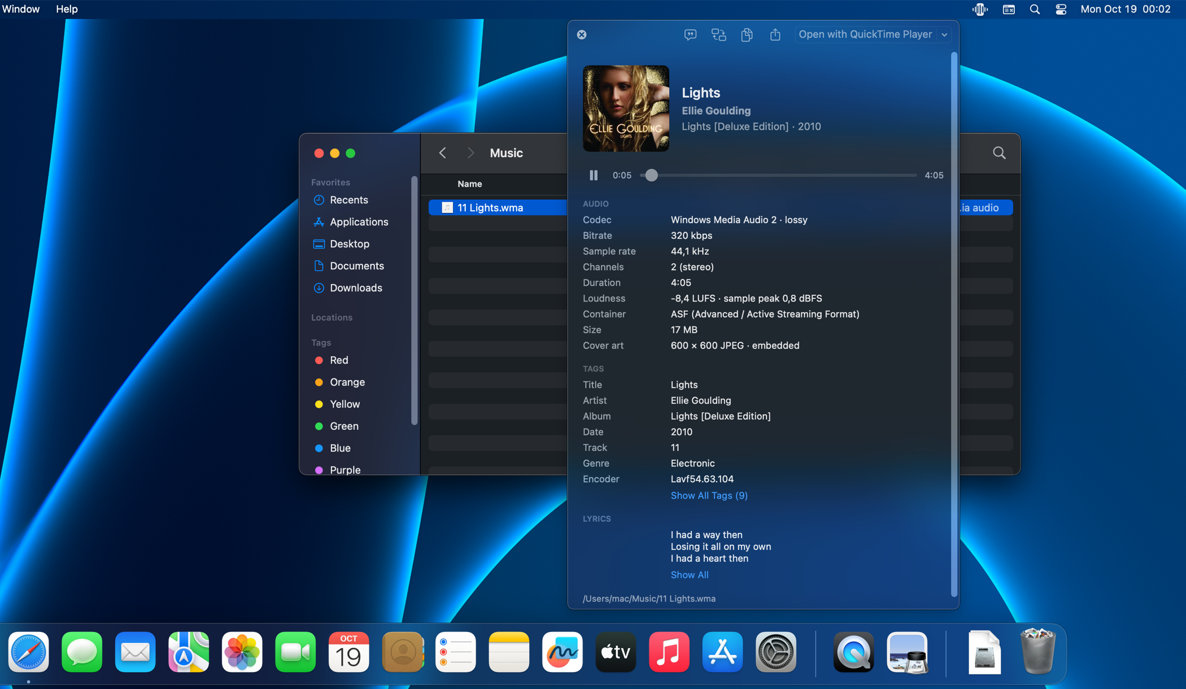
Task: Go back in Finder window
Action: pyautogui.click(x=443, y=153)
